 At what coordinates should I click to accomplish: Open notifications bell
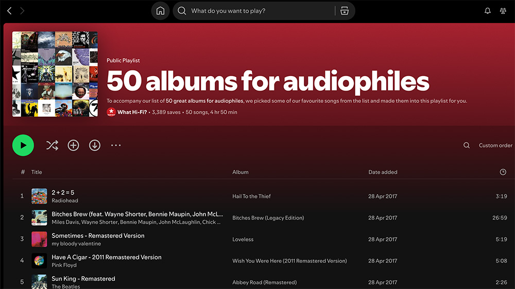[488, 11]
